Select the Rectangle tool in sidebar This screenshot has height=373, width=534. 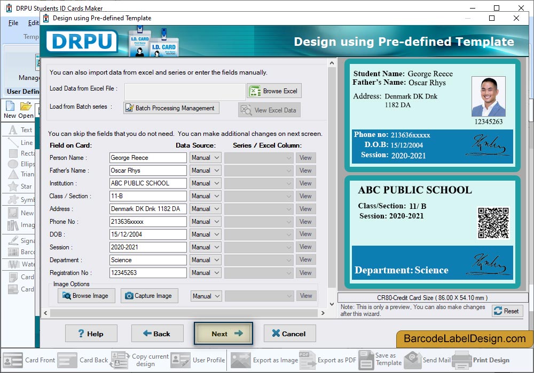[21, 153]
